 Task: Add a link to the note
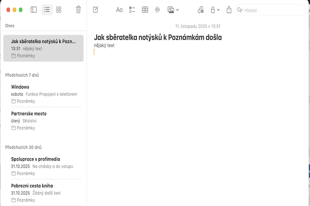pyautogui.click(x=201, y=10)
